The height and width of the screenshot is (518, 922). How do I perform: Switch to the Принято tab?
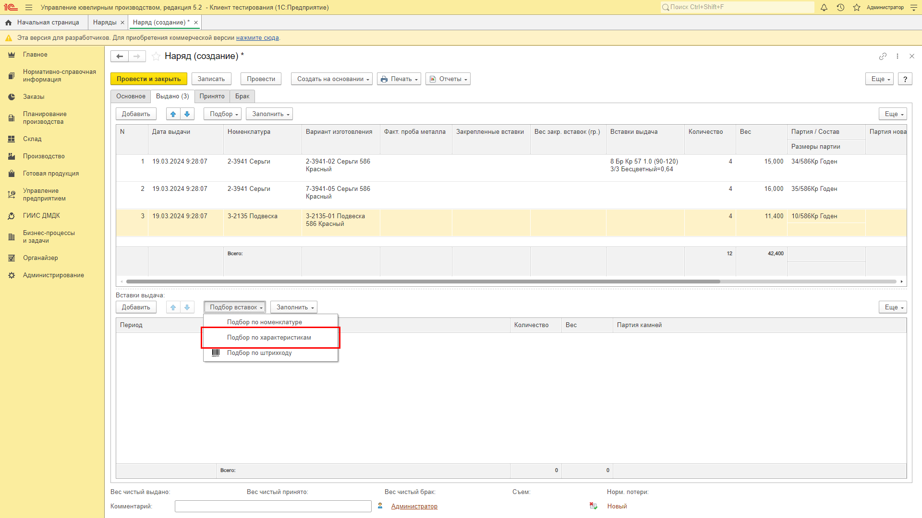[212, 96]
